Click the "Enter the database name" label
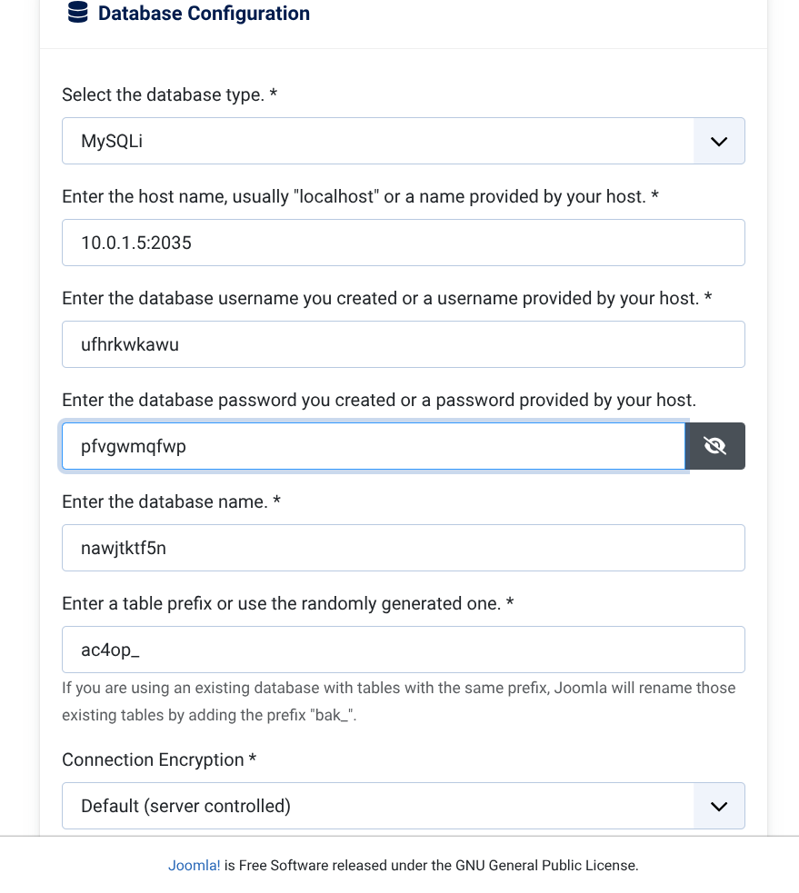799x893 pixels. [171, 501]
